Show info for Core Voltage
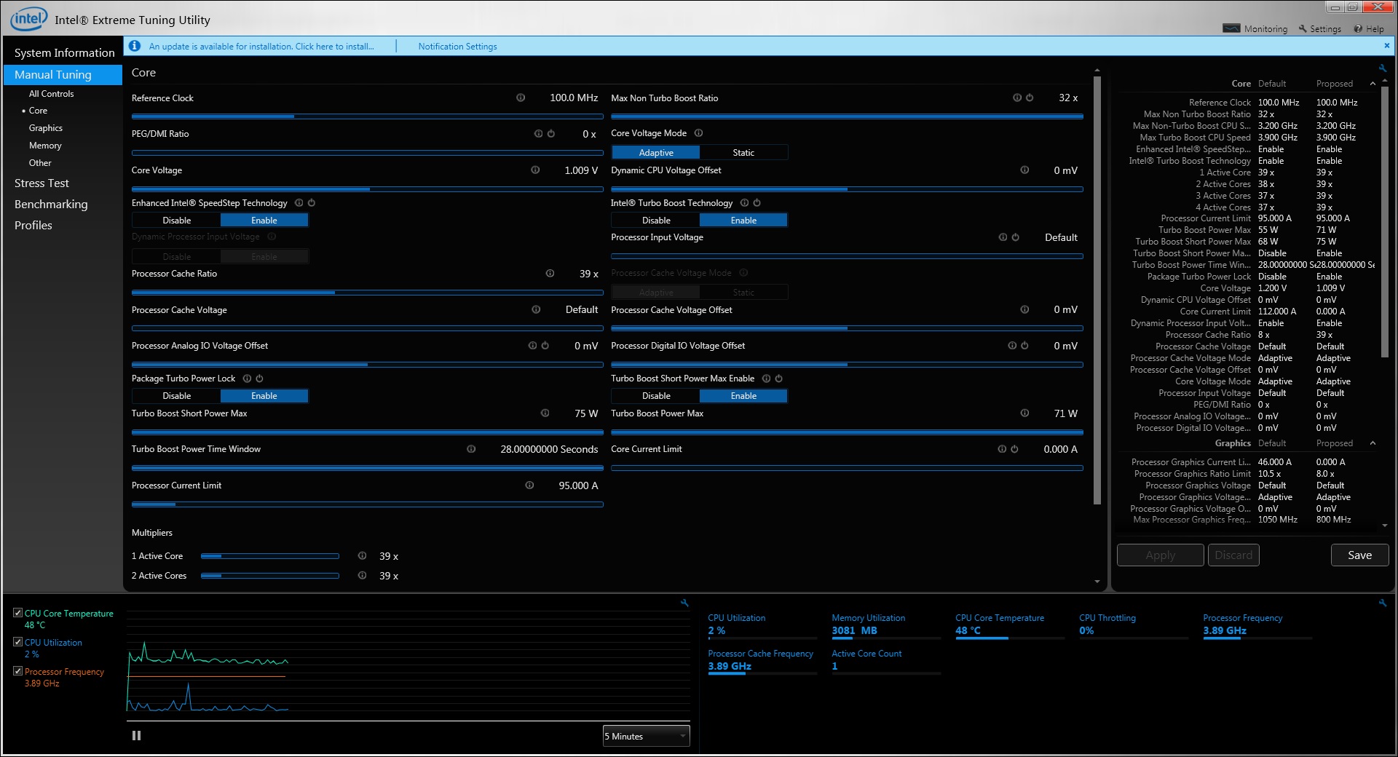Screen dimensions: 1398x757 point(535,170)
